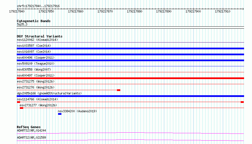The width and height of the screenshot is (252, 144).
Task: Click the blue bar under nsv1016097
Action: click(x=130, y=54)
